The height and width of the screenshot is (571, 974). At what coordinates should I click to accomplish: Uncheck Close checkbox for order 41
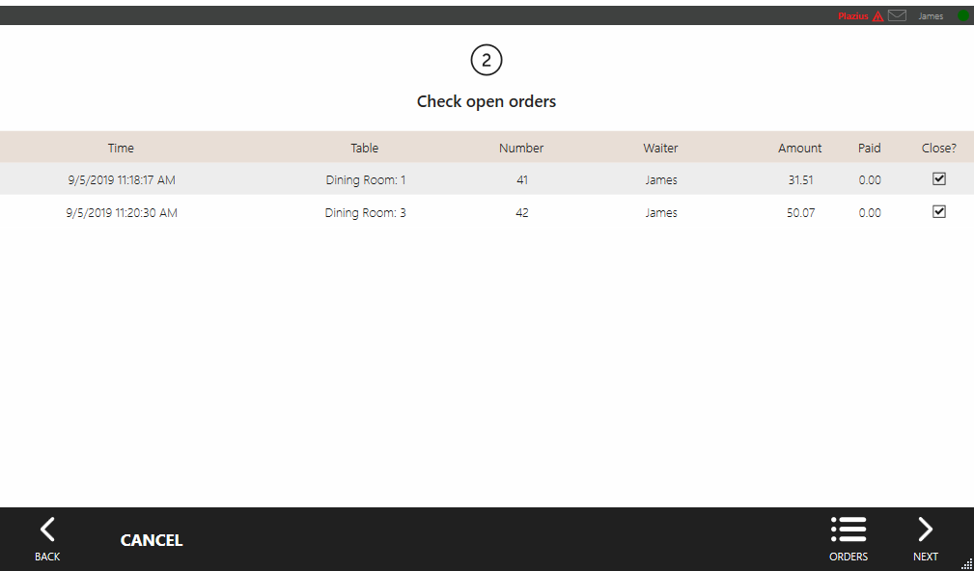click(x=938, y=179)
